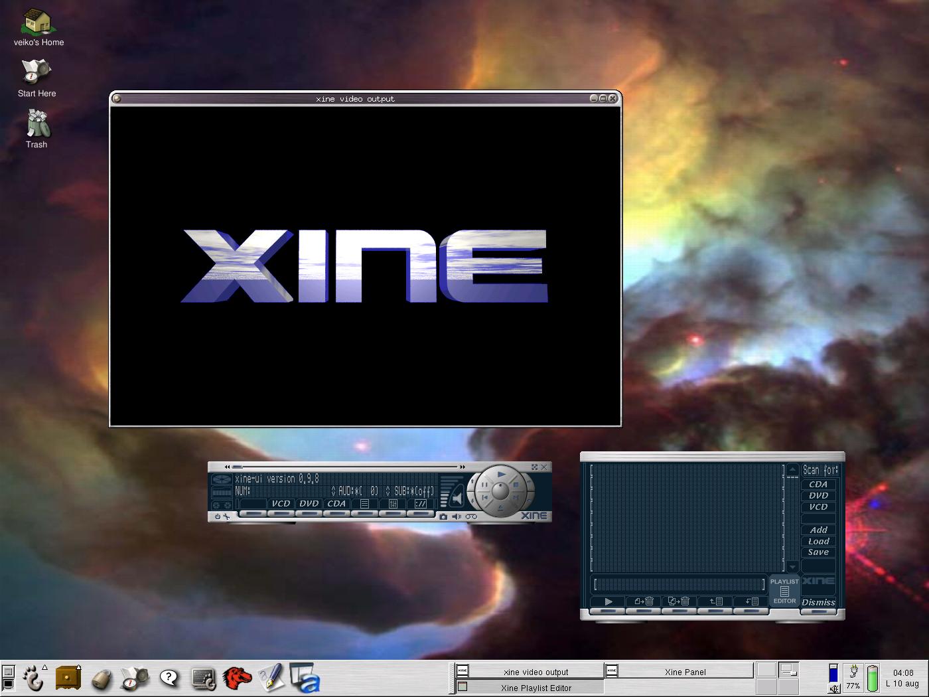Delete the selected entry in the Playlist Editor
This screenshot has width=929, height=697.
click(644, 601)
